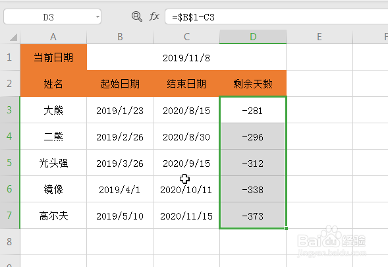The image size is (388, 267).
Task: Select column A header
Action: click(x=53, y=37)
